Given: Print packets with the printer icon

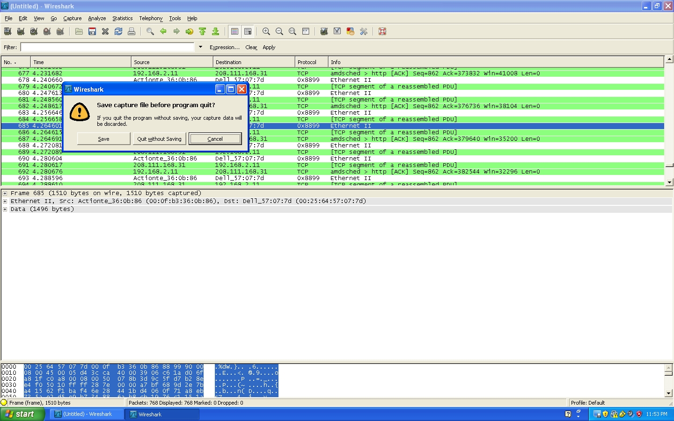Looking at the screenshot, I should click(x=132, y=31).
